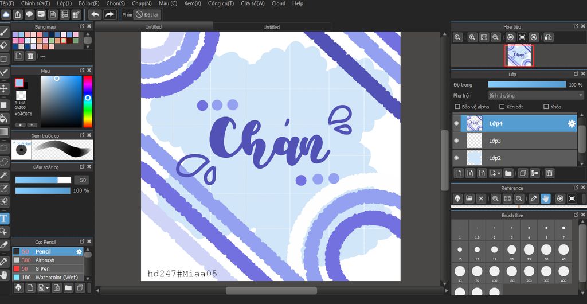
Task: Open add-brush dropdown in Cọ panel
Action: pyautogui.click(x=48, y=288)
